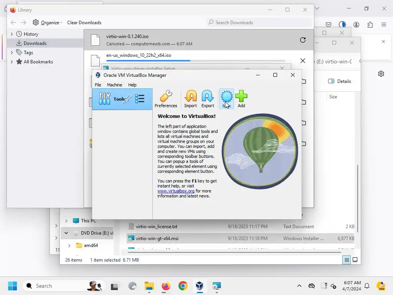The height and width of the screenshot is (295, 393).
Task: Expand This PC in Explorer tree
Action: [x=66, y=221]
